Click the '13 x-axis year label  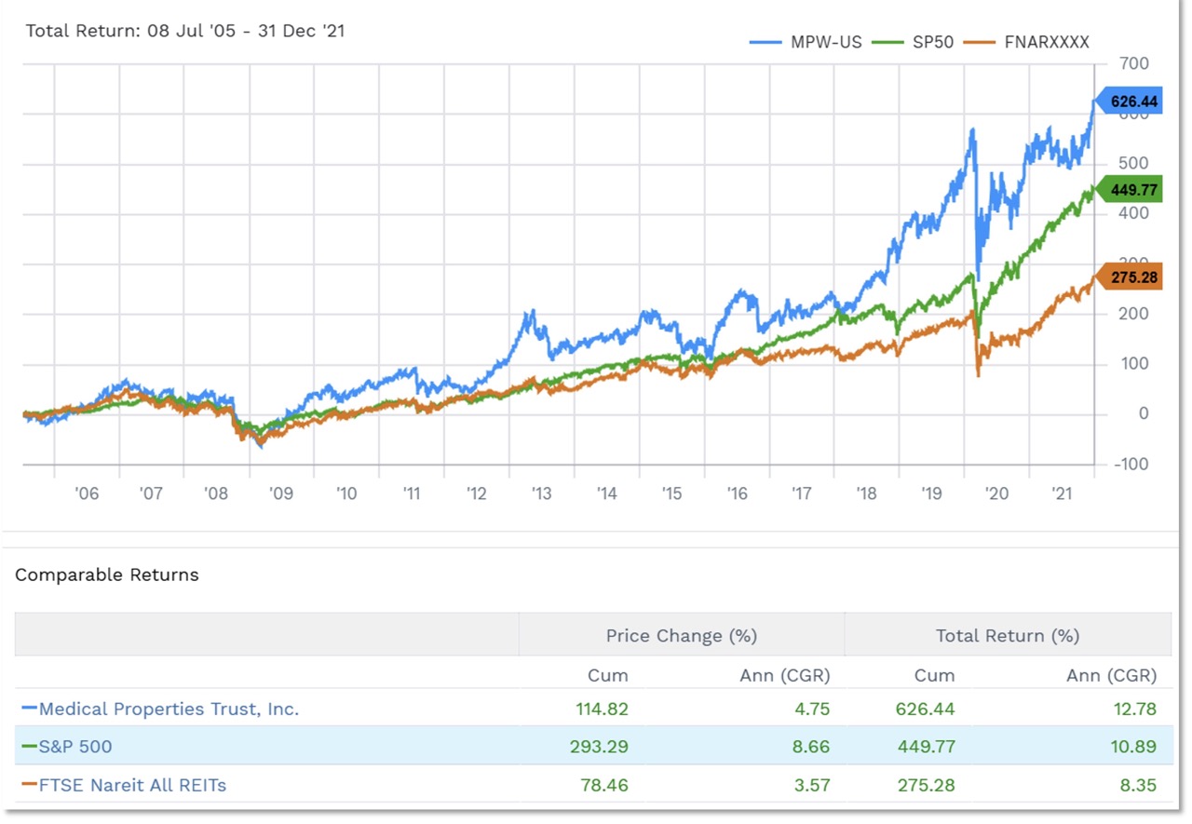542,493
